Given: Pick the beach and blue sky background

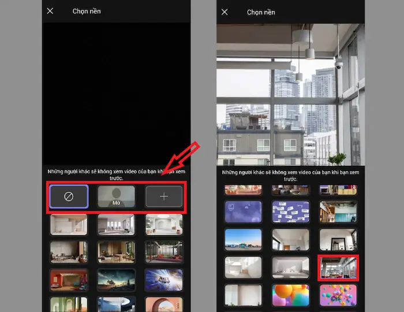Looking at the screenshot, I should point(243,239).
